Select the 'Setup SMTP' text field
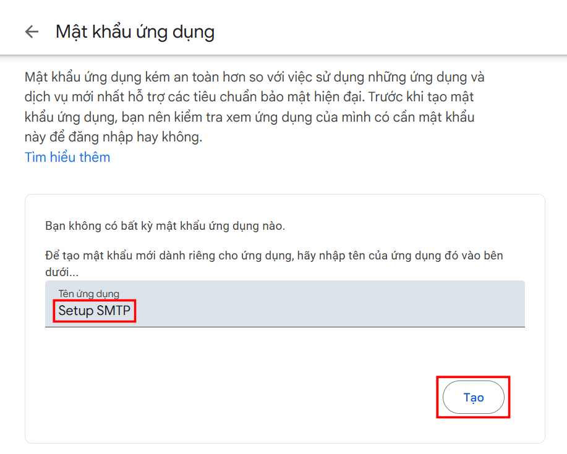The height and width of the screenshot is (454, 567). coord(247,310)
